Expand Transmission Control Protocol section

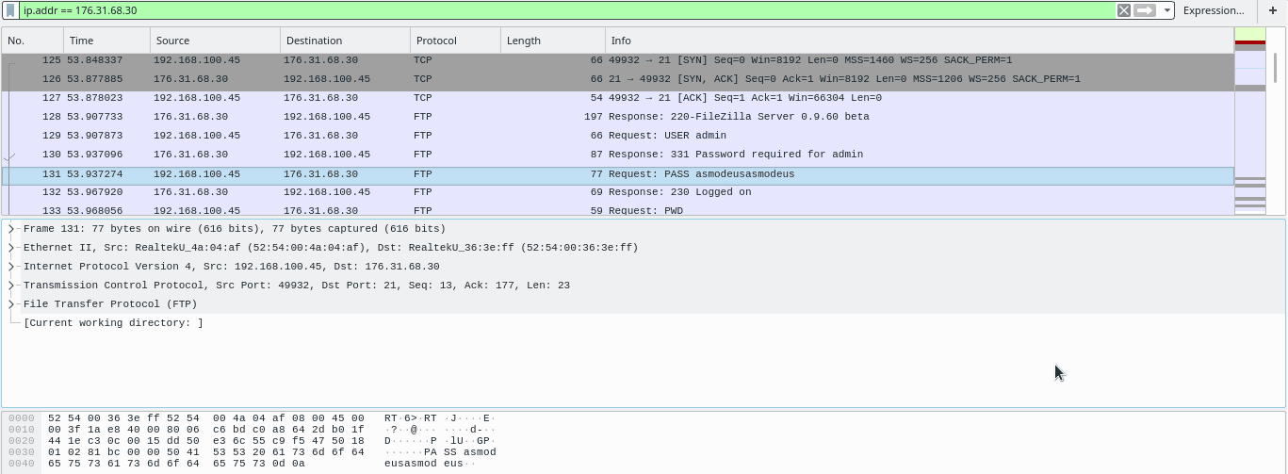(11, 286)
